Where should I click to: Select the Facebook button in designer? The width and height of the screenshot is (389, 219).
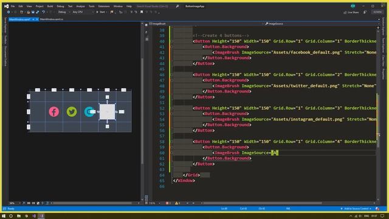[x=54, y=112]
